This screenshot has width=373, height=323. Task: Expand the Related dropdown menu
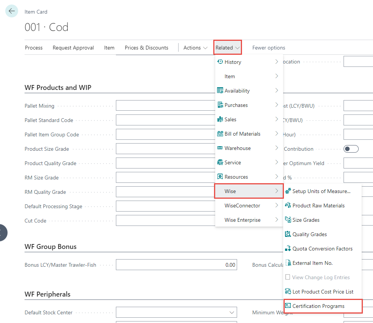coord(227,48)
